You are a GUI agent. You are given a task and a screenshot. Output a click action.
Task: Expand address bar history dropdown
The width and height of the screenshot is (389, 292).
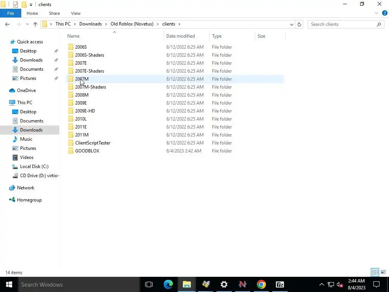tap(292, 24)
